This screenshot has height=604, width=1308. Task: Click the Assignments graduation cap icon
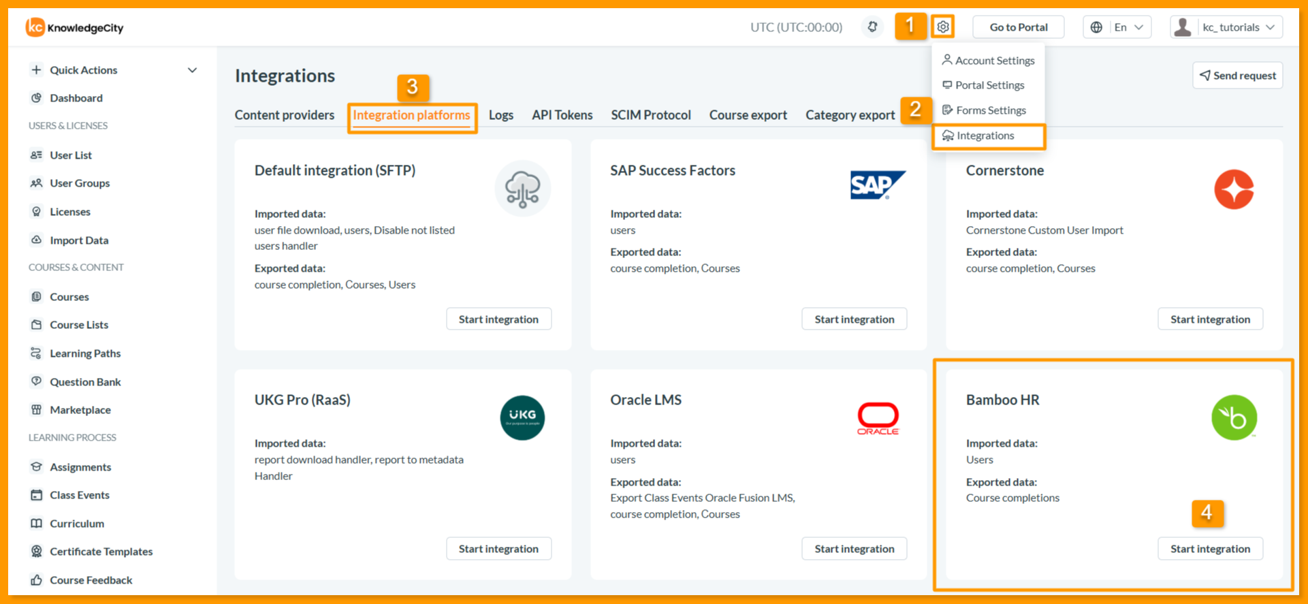point(37,467)
